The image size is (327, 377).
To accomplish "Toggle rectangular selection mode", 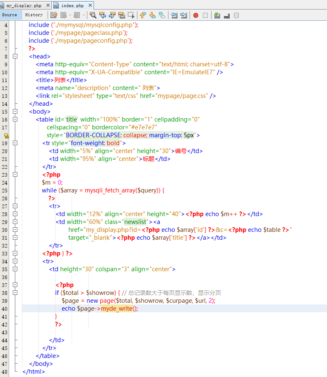I will pyautogui.click(x=131, y=15).
